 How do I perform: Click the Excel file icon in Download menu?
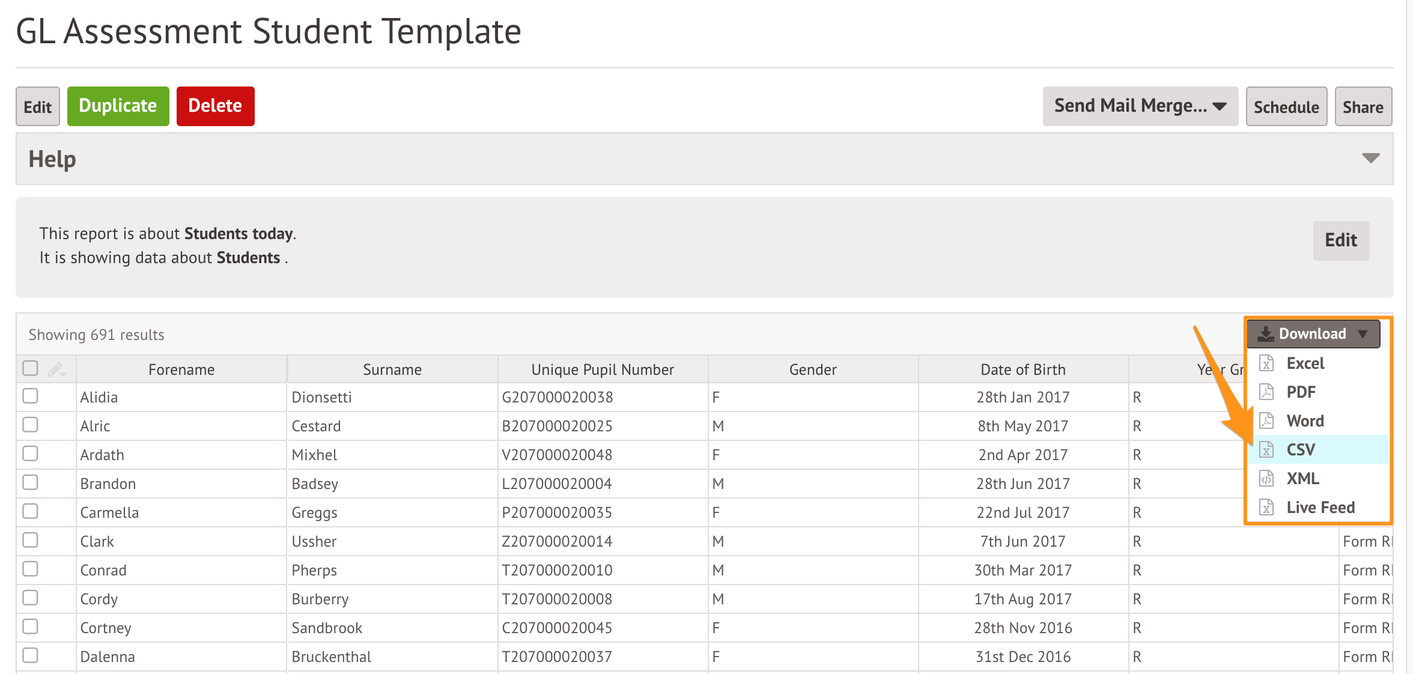tap(1266, 363)
